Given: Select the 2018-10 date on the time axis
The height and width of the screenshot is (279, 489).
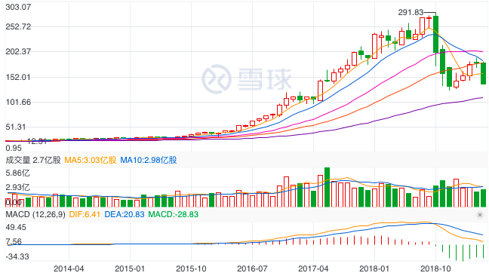Looking at the screenshot, I should [x=435, y=268].
